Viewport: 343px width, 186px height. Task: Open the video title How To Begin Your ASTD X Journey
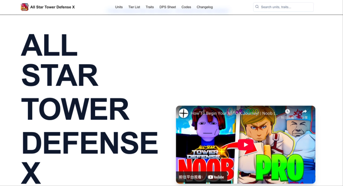[x=234, y=113]
